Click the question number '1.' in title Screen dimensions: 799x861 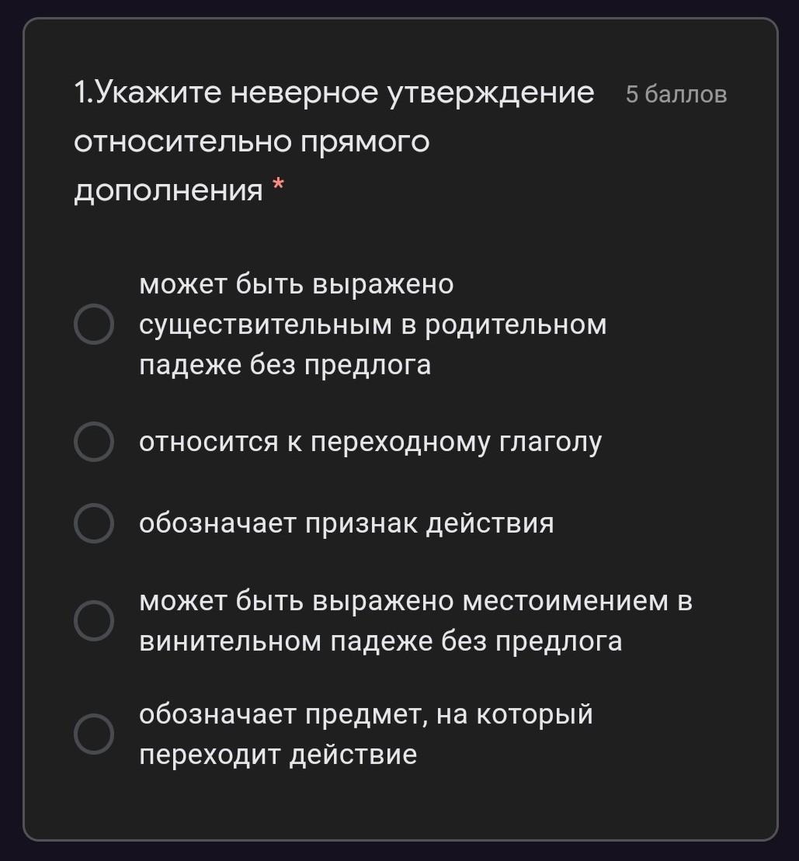[85, 93]
